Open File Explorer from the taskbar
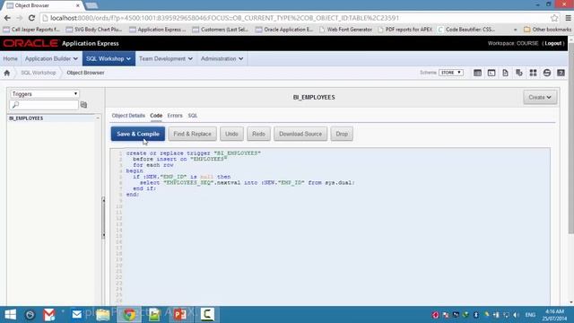The image size is (574, 323). coord(103,315)
